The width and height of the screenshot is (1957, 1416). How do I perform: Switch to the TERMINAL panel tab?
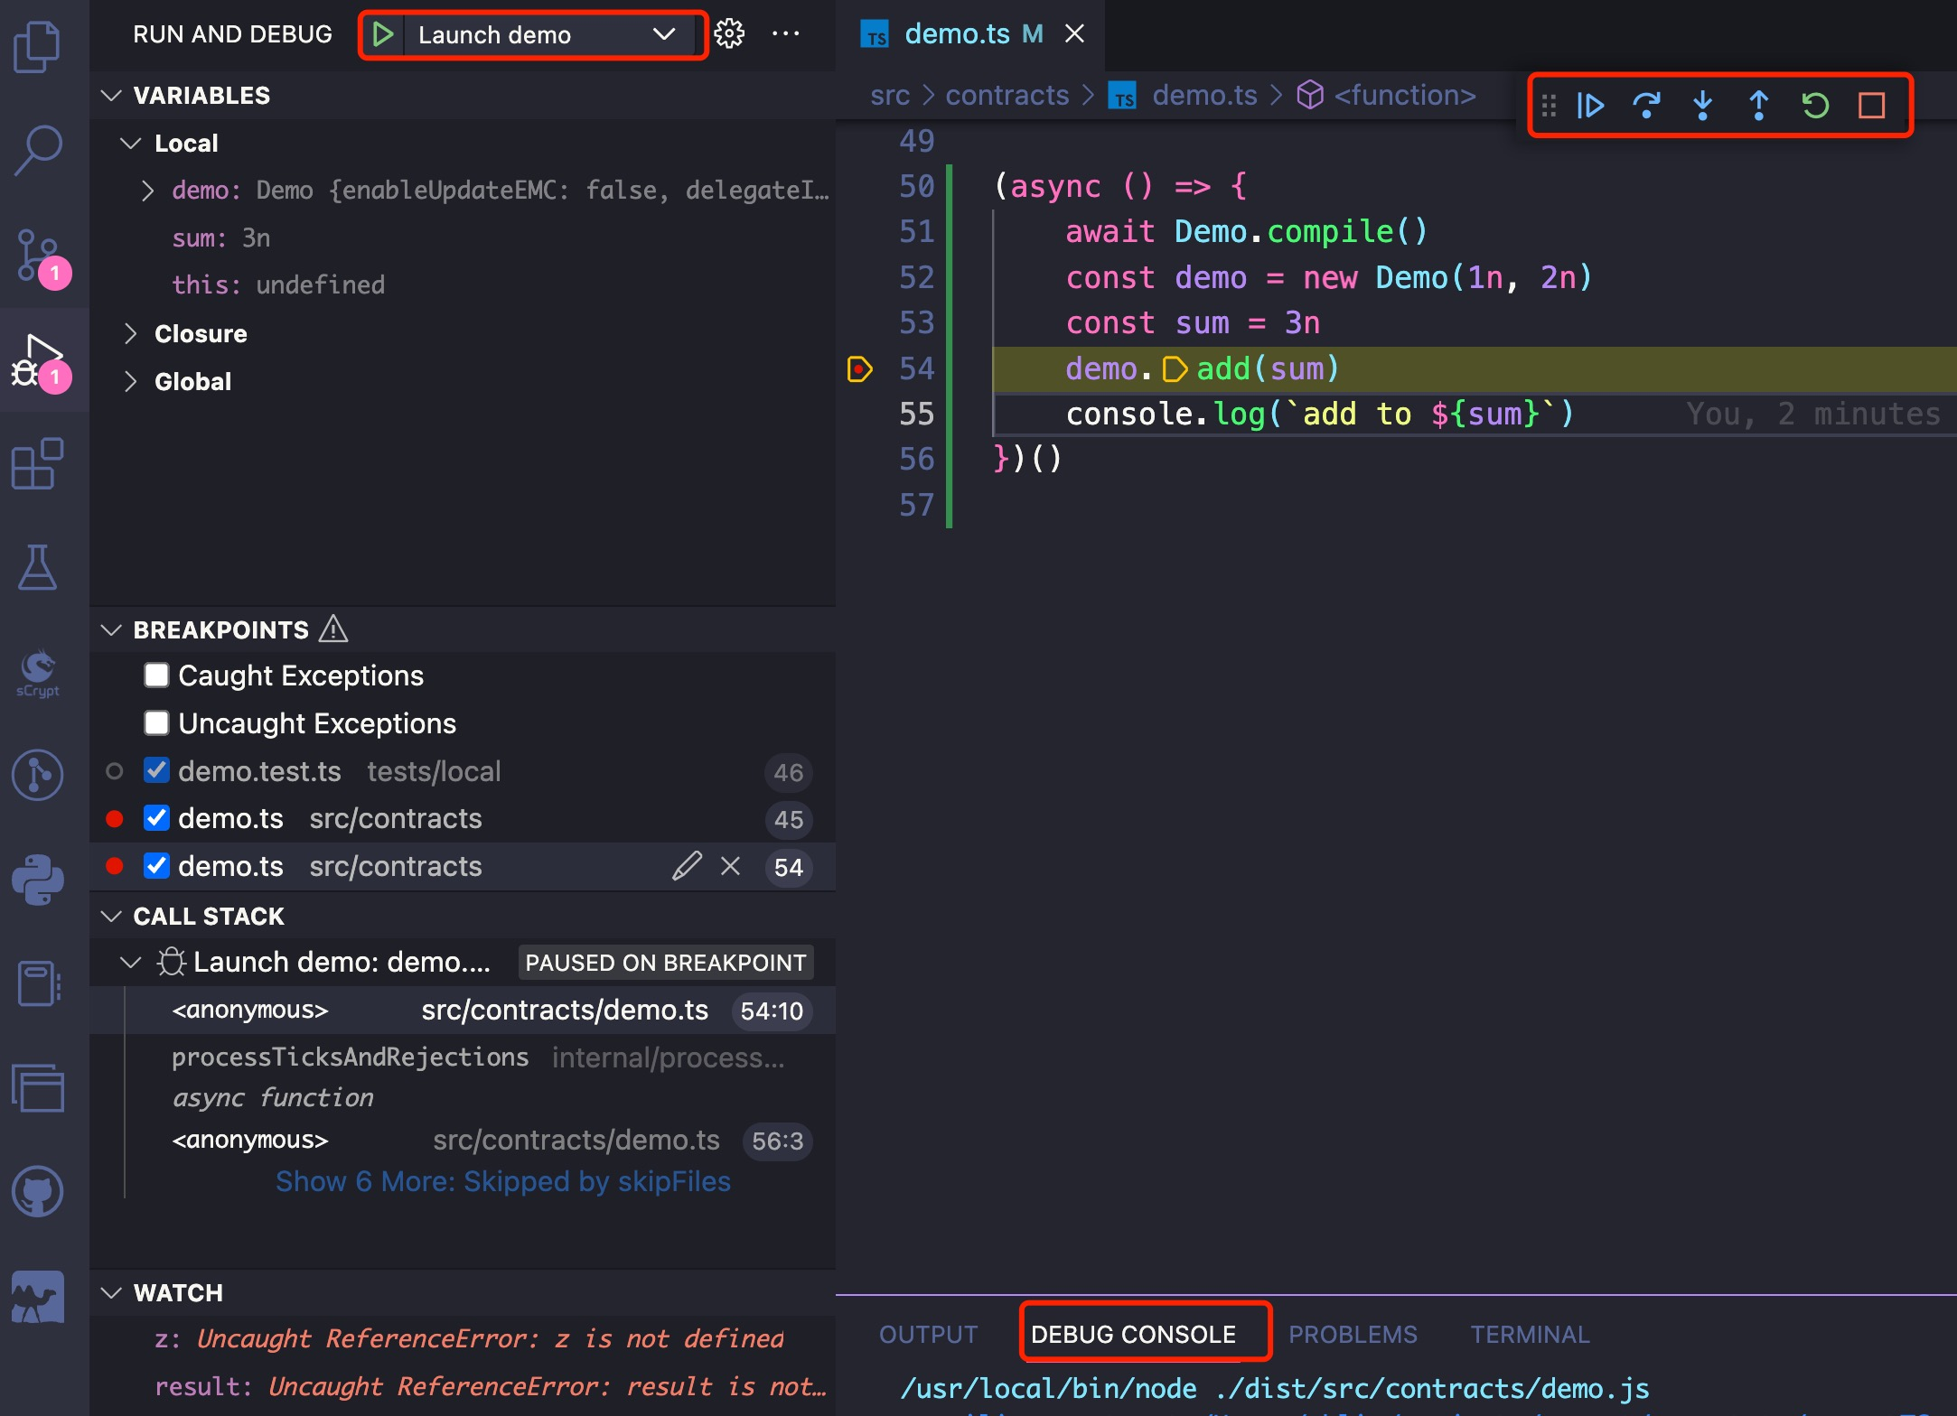tap(1529, 1334)
